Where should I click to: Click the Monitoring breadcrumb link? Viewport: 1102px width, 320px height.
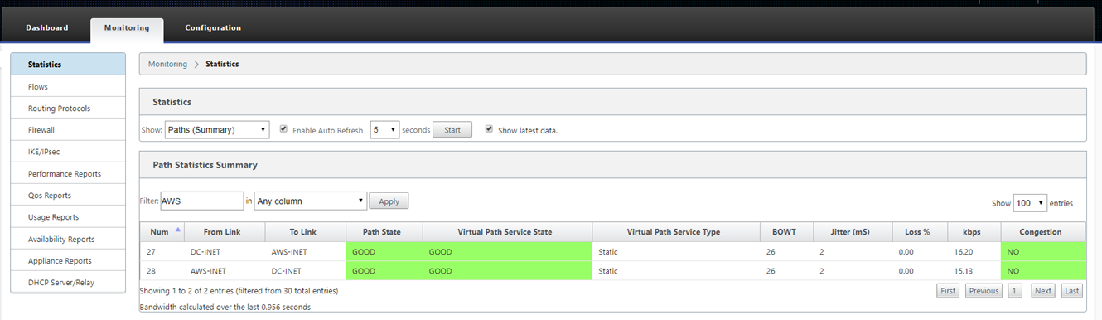[x=167, y=64]
